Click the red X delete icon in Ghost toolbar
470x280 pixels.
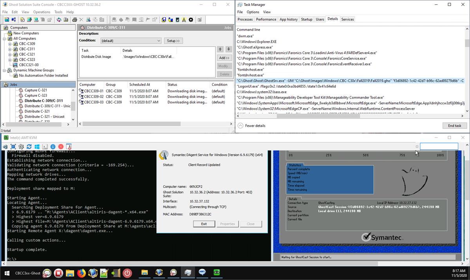coord(80,20)
